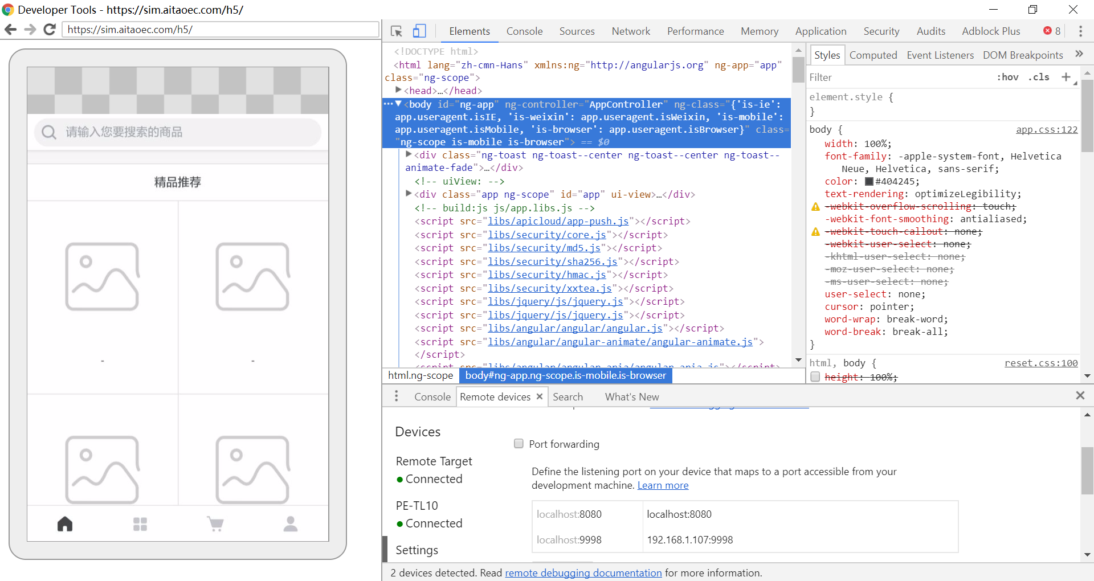
Task: Expand the div id="app" node
Action: pyautogui.click(x=409, y=194)
